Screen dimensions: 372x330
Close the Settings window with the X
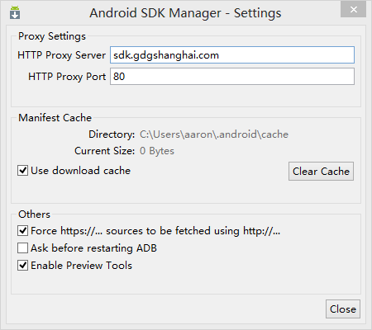354,10
